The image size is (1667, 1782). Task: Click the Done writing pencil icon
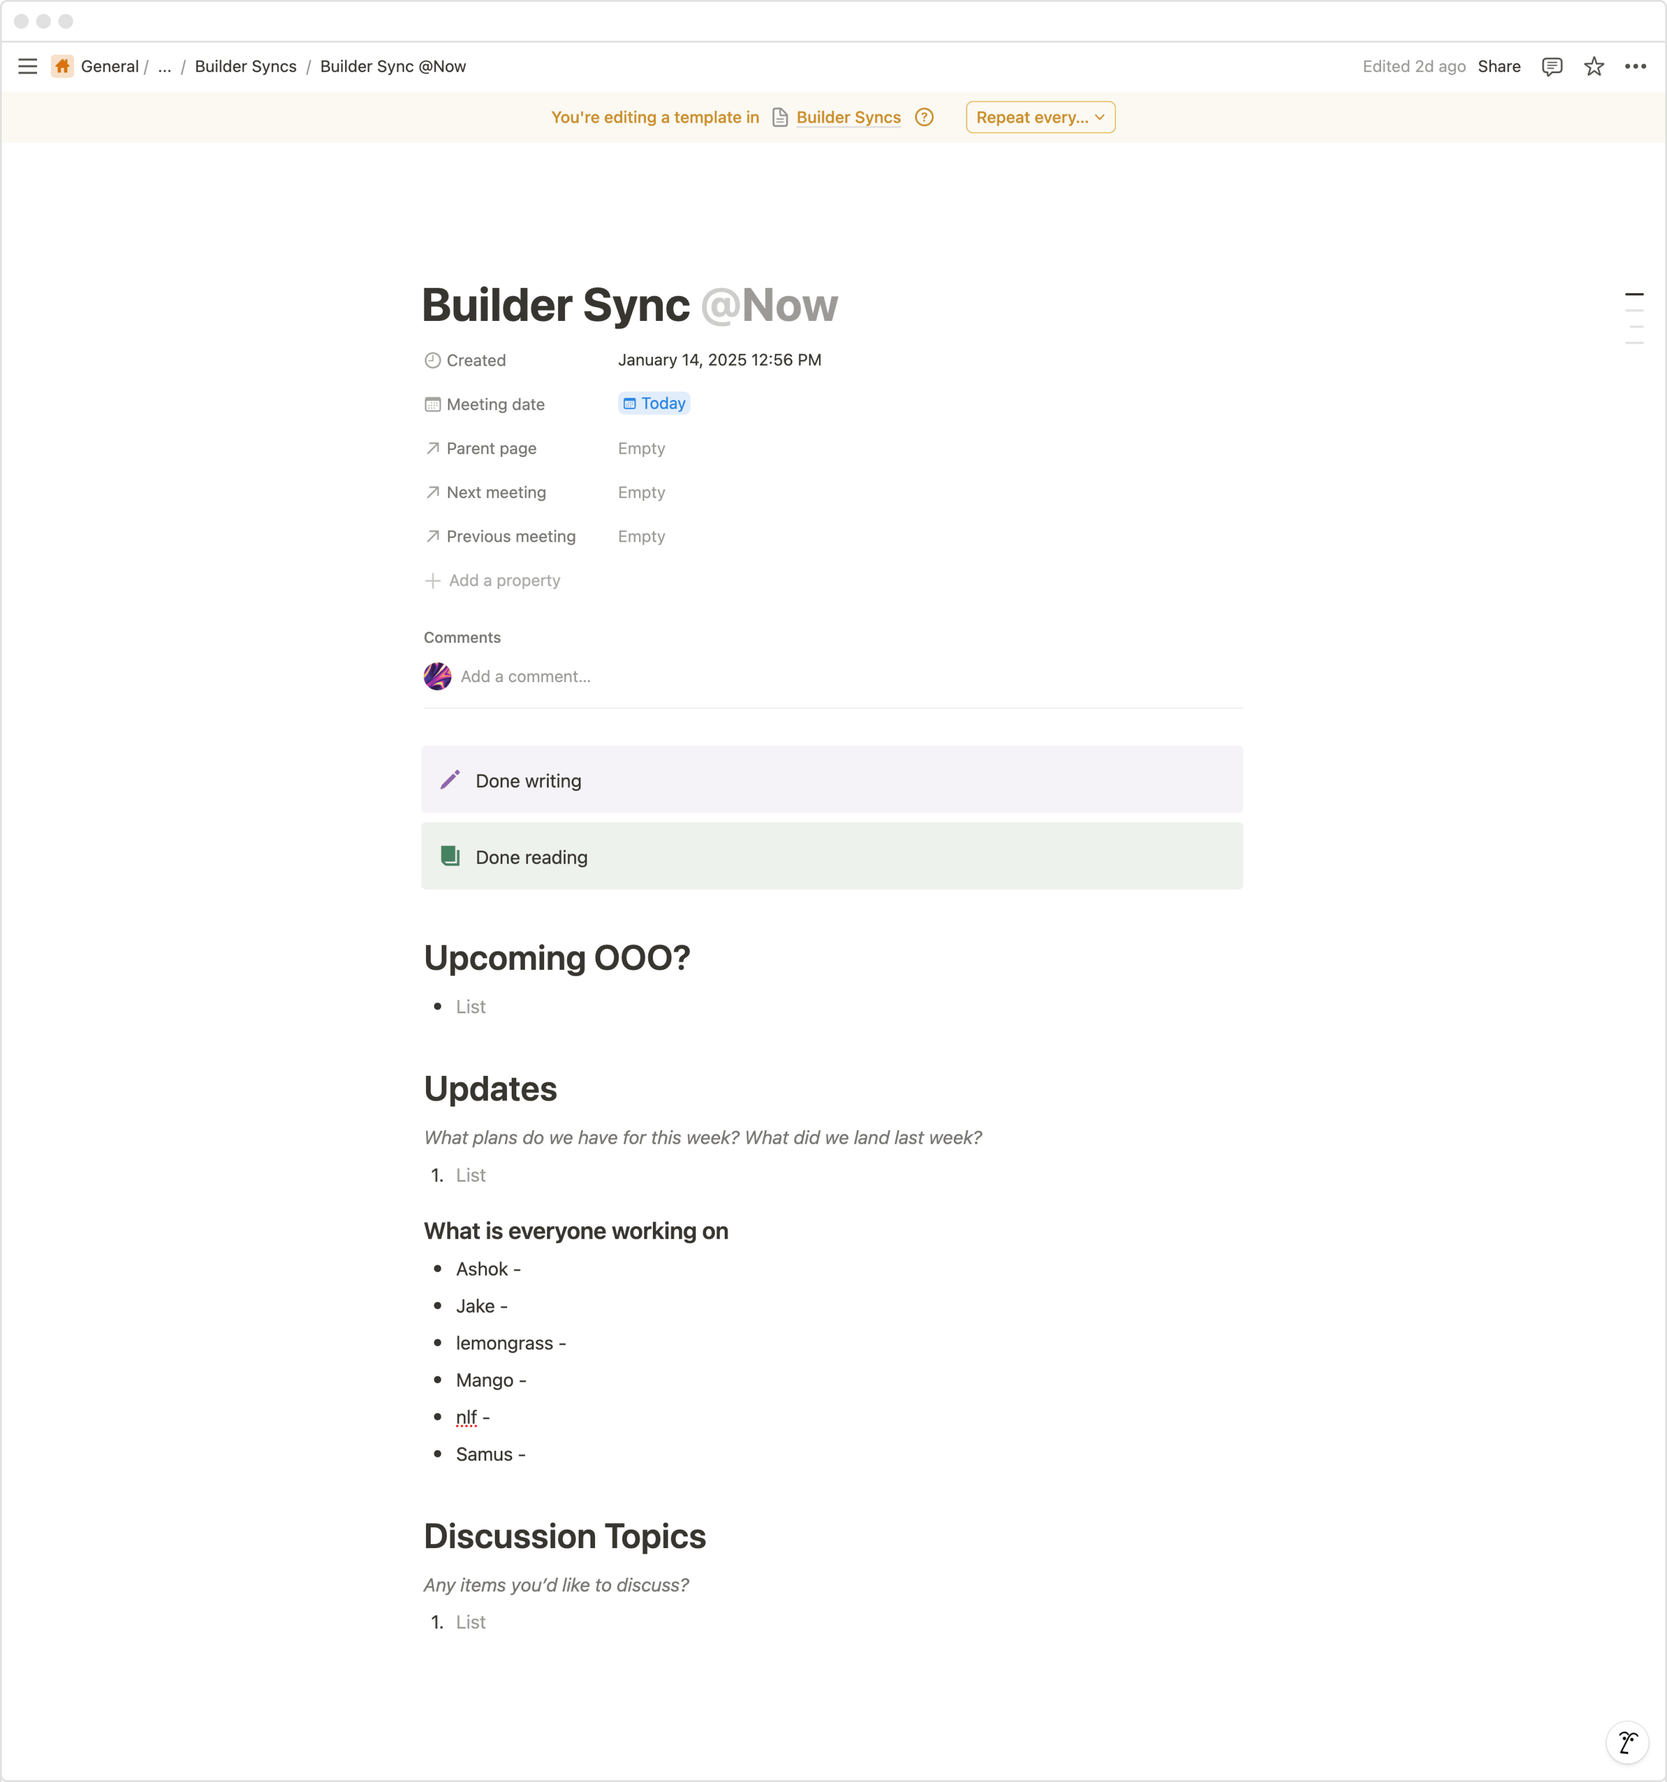pos(450,780)
